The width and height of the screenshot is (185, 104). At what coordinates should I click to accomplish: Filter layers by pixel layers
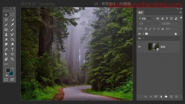(x=158, y=18)
